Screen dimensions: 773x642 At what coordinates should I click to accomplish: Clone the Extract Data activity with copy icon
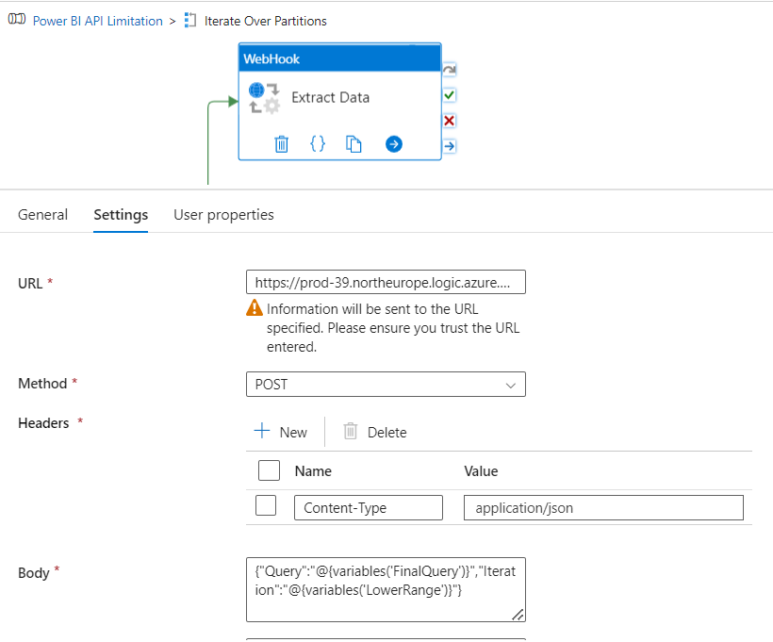[x=354, y=144]
